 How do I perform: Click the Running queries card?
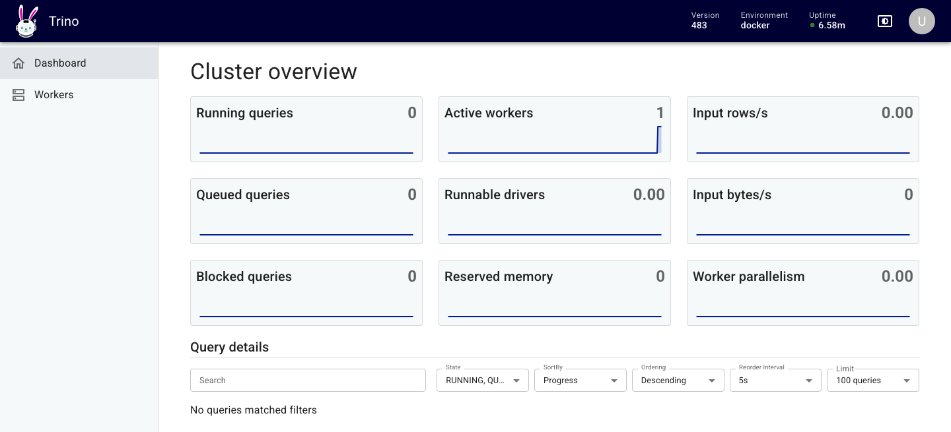306,129
